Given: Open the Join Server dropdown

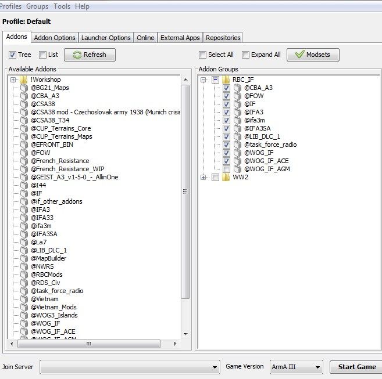Looking at the screenshot, I should click(130, 367).
